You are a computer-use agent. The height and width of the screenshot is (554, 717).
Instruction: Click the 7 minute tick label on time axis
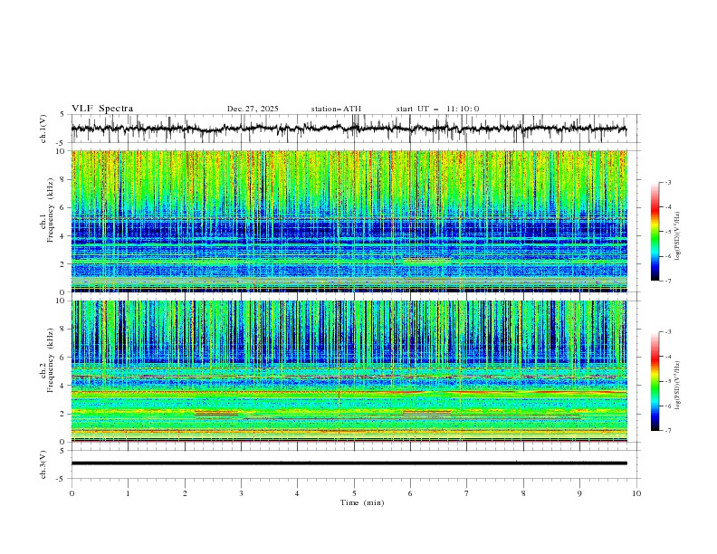pyautogui.click(x=467, y=493)
